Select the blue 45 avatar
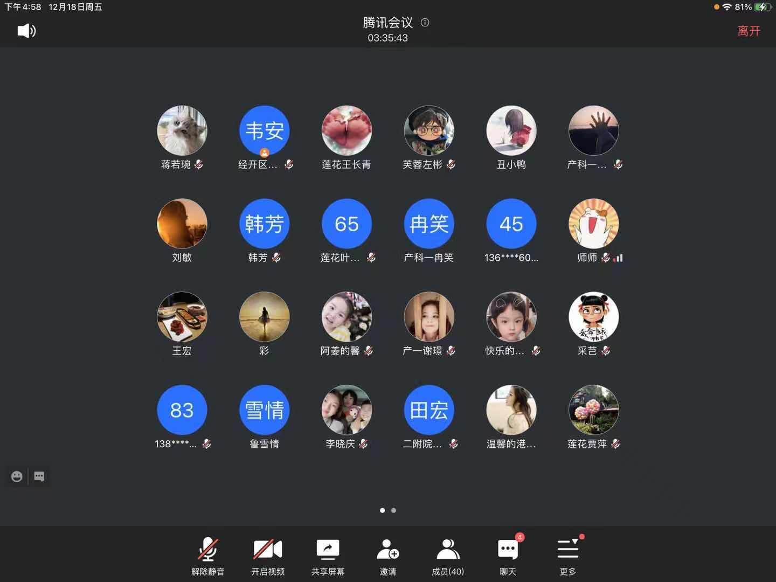This screenshot has width=776, height=582. pyautogui.click(x=511, y=224)
